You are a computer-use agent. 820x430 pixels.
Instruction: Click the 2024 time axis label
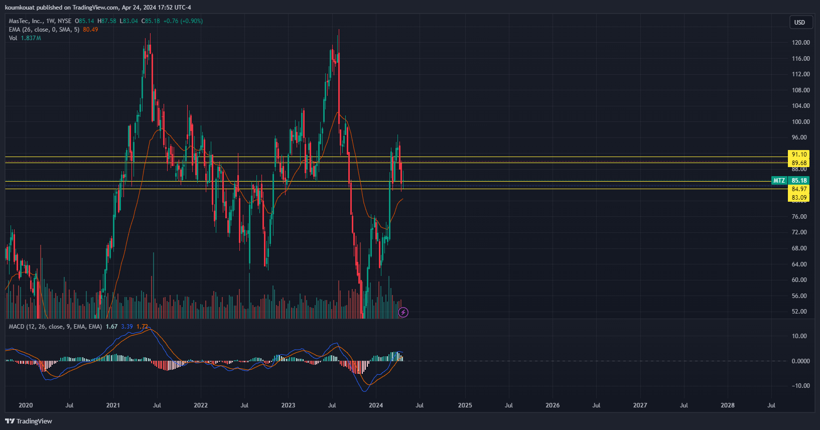tap(376, 405)
